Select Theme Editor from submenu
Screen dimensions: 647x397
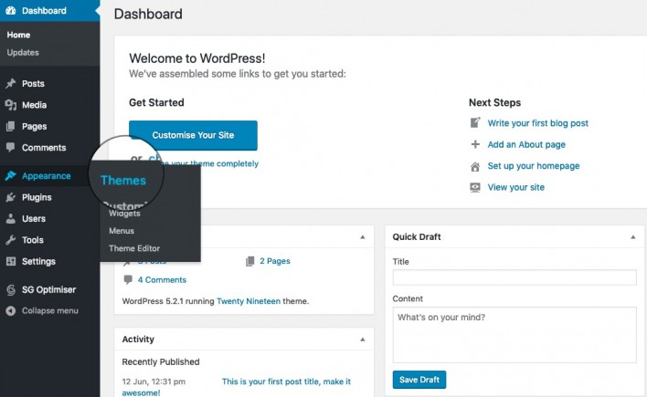click(133, 248)
